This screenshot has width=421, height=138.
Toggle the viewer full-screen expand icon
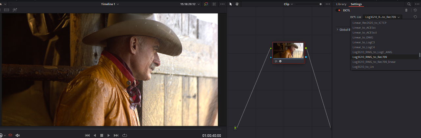click(x=214, y=4)
